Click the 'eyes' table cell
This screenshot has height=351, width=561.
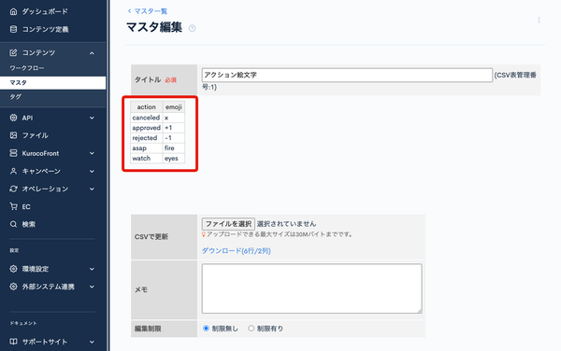click(174, 158)
